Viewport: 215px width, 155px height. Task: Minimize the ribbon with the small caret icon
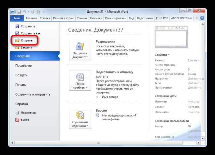197,18
